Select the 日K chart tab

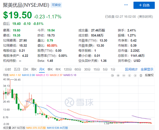click(x=26, y=69)
